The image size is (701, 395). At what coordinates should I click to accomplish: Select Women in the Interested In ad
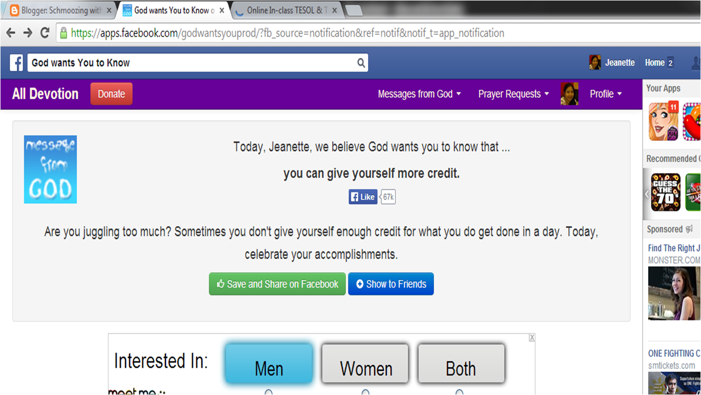pyautogui.click(x=365, y=363)
